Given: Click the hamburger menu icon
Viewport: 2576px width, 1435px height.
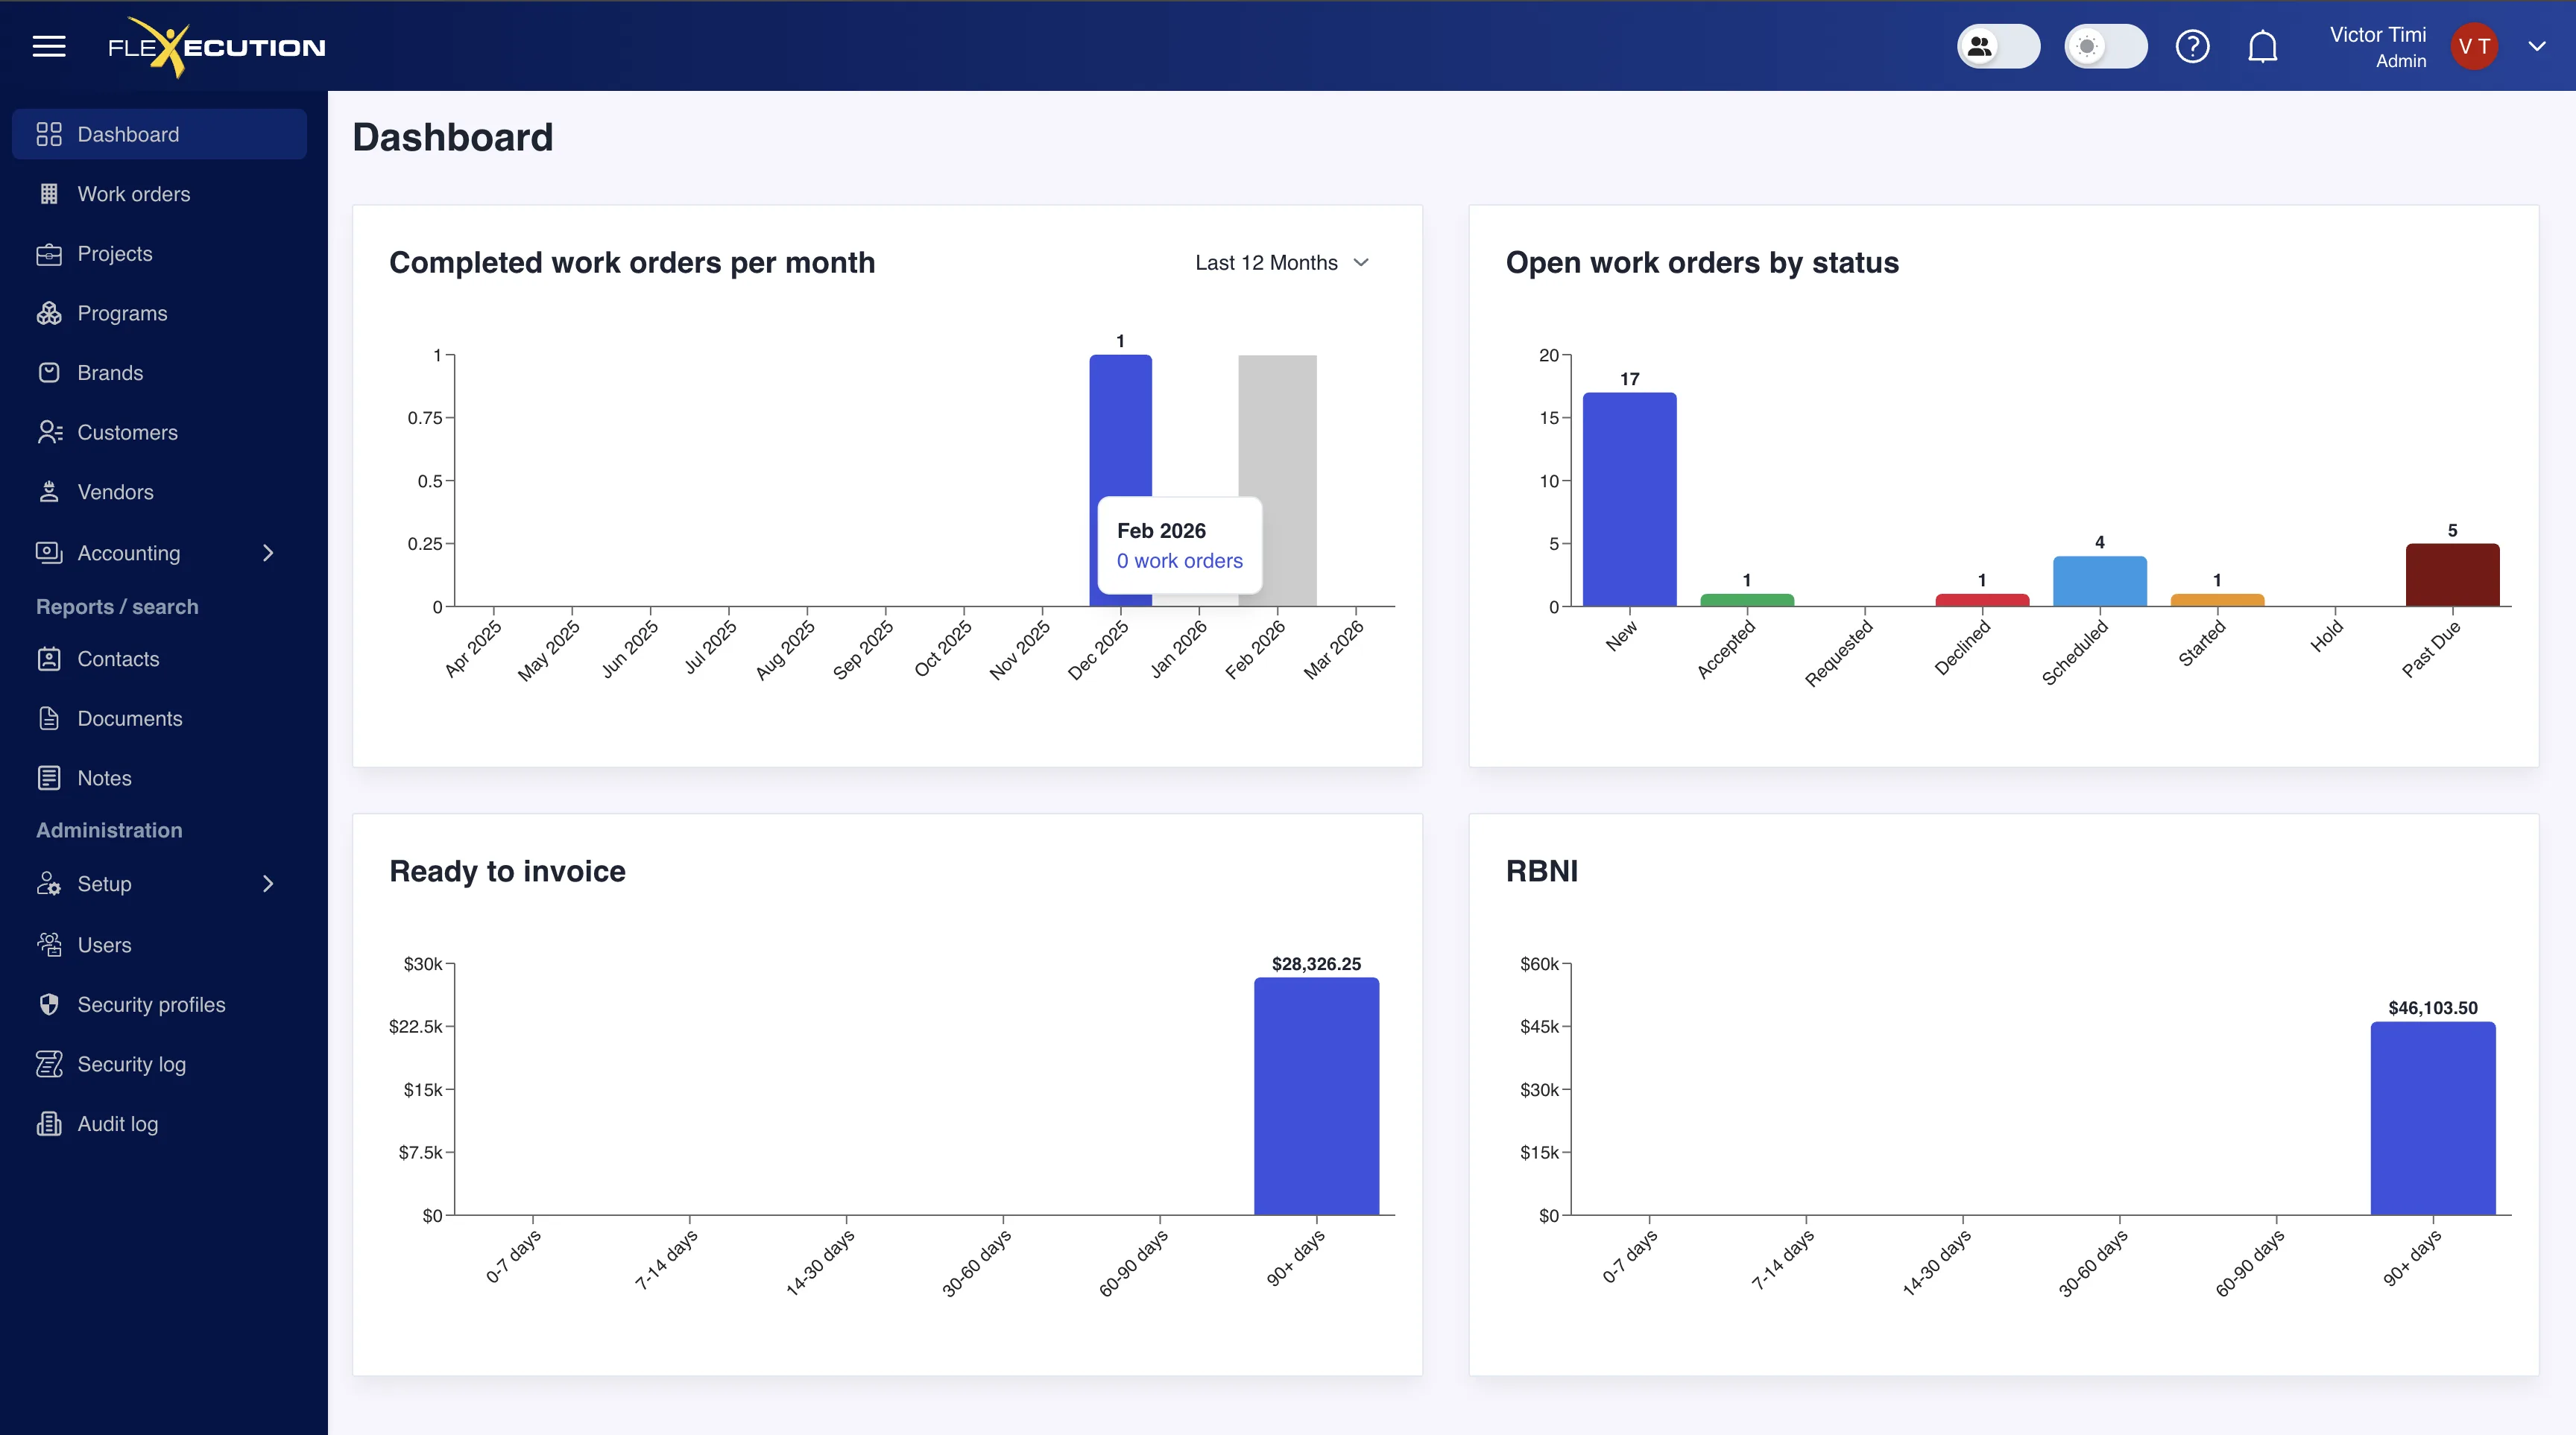Looking at the screenshot, I should 49,46.
